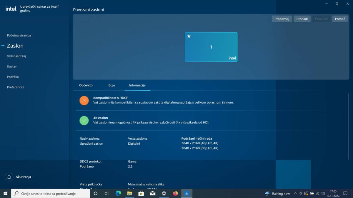Image resolution: width=353 pixels, height=198 pixels.
Task: Select Zaslon in the sidebar
Action: [x=15, y=46]
